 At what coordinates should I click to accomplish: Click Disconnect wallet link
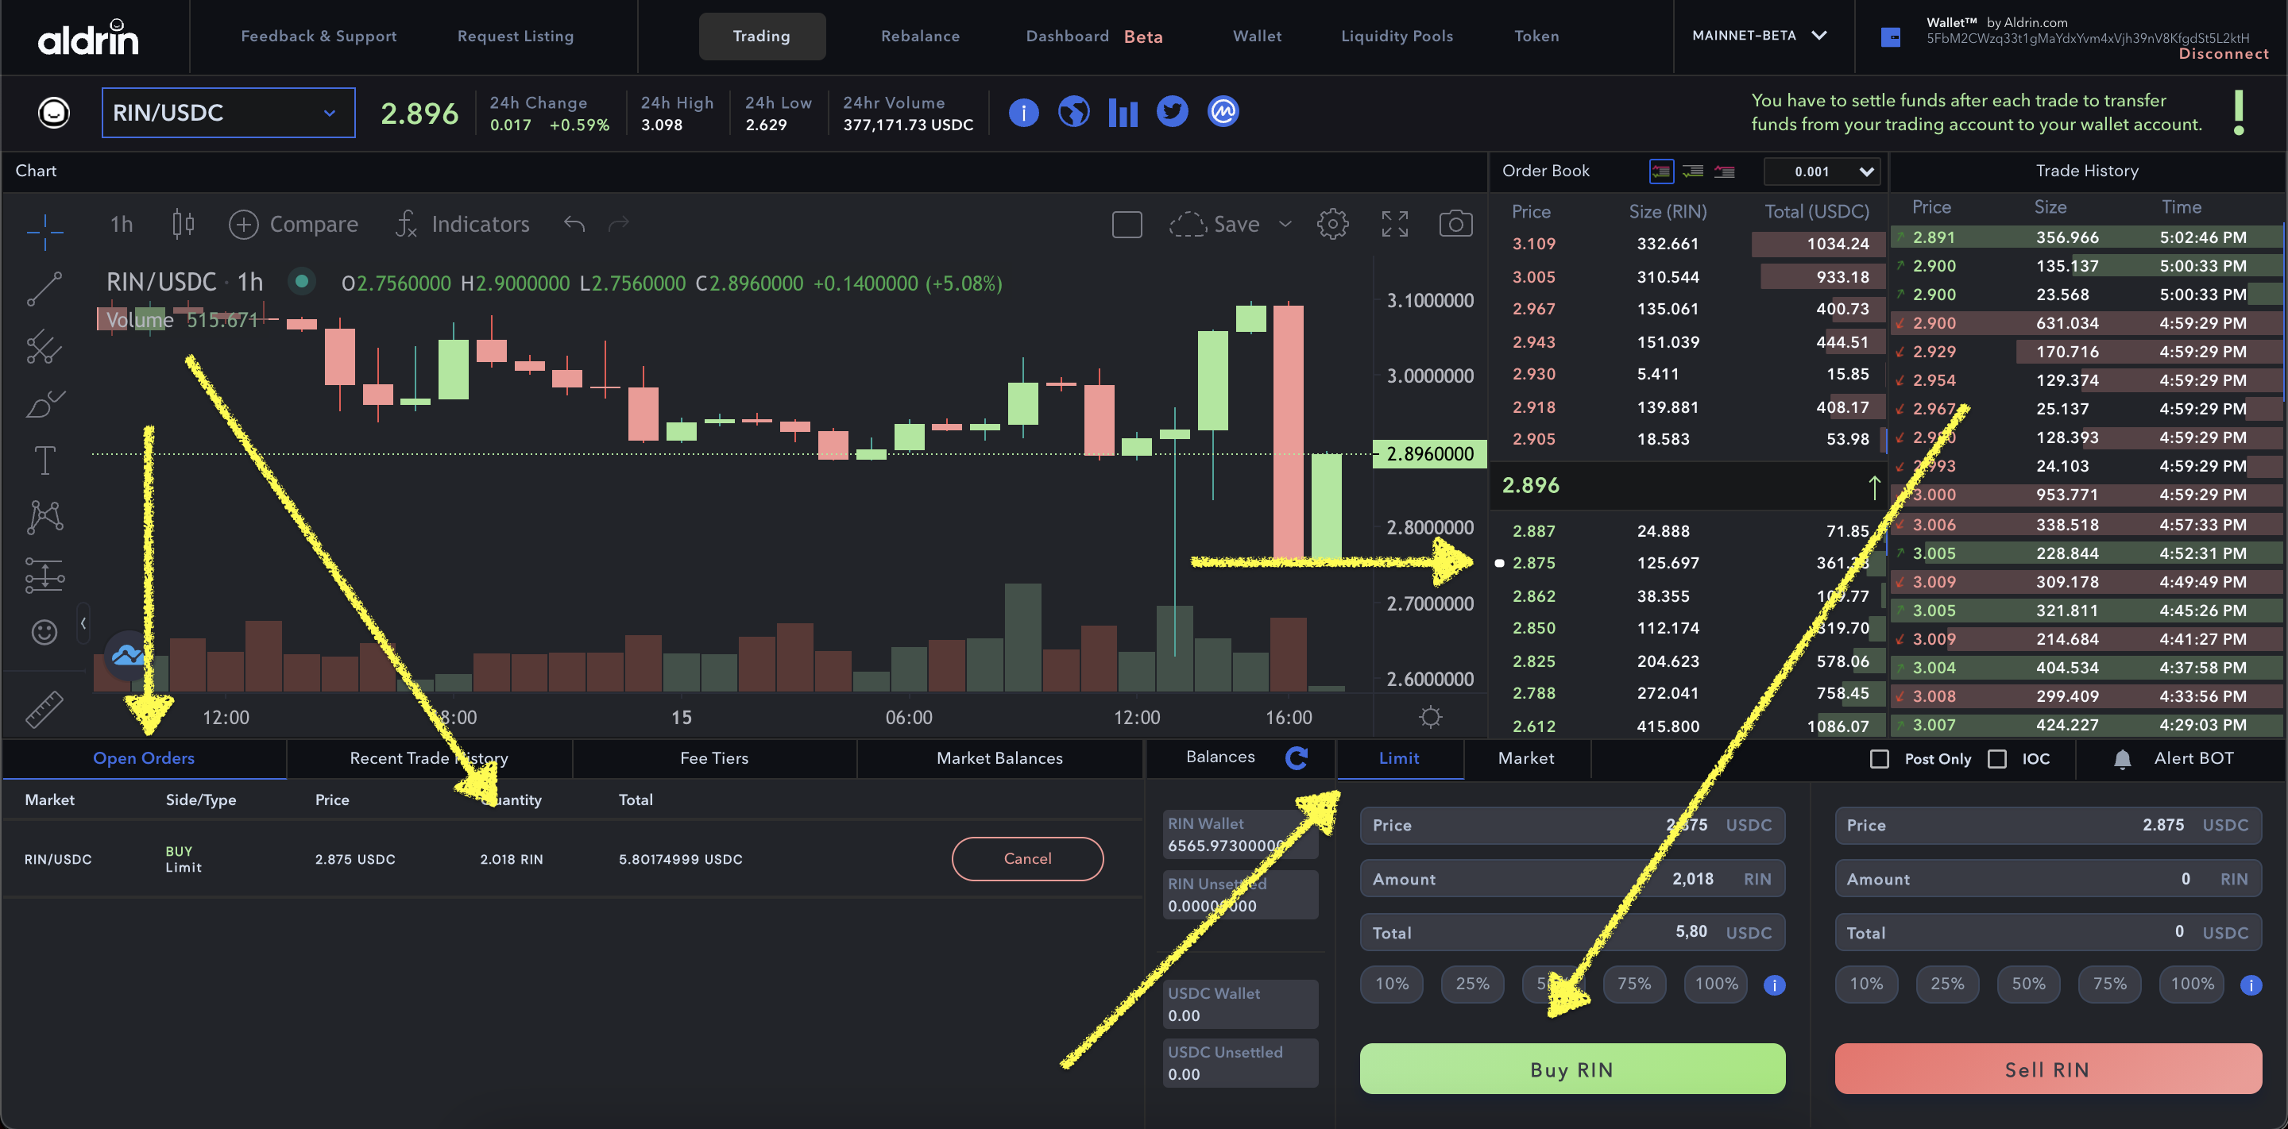click(2223, 54)
